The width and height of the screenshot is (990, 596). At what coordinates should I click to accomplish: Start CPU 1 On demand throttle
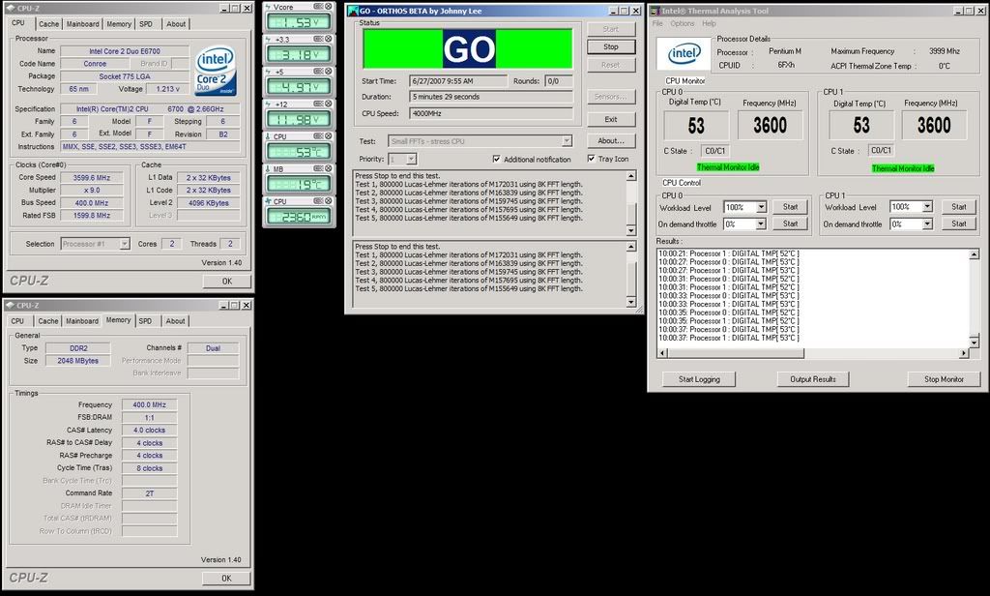(x=958, y=223)
